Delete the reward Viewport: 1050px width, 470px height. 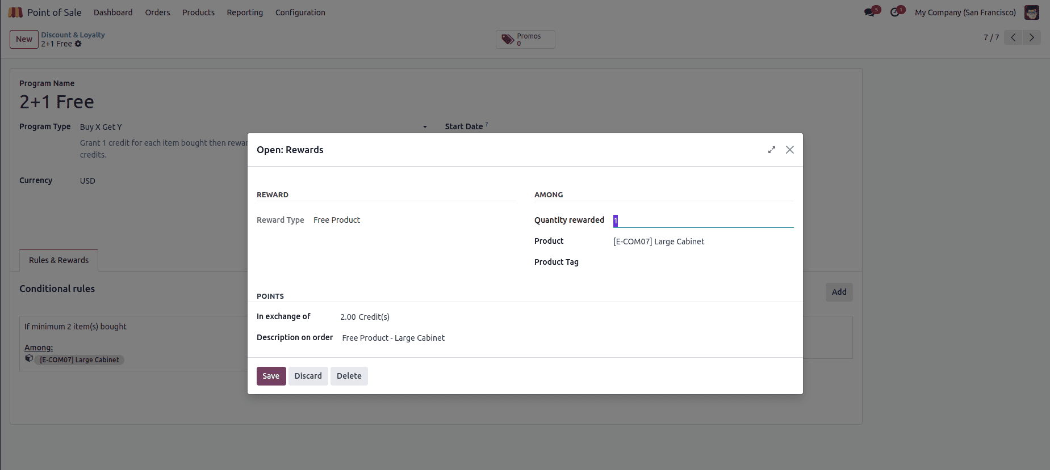[x=349, y=376]
